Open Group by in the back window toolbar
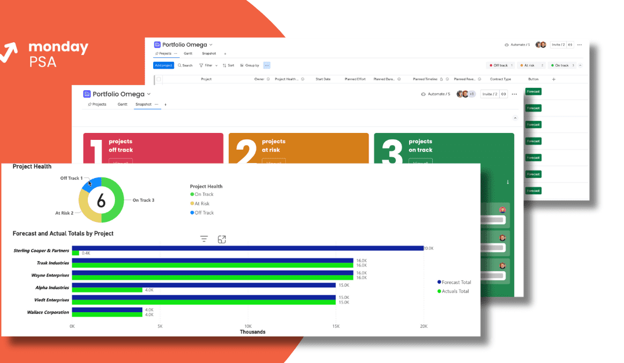This screenshot has height=363, width=624. (250, 65)
